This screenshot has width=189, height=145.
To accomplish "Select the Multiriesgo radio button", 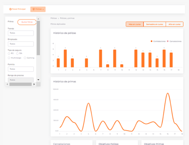I will [9, 58].
